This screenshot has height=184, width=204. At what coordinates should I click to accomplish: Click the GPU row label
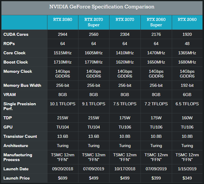click(x=8, y=127)
